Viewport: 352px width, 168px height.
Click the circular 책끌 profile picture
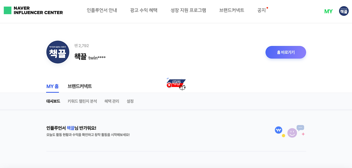pos(58,52)
